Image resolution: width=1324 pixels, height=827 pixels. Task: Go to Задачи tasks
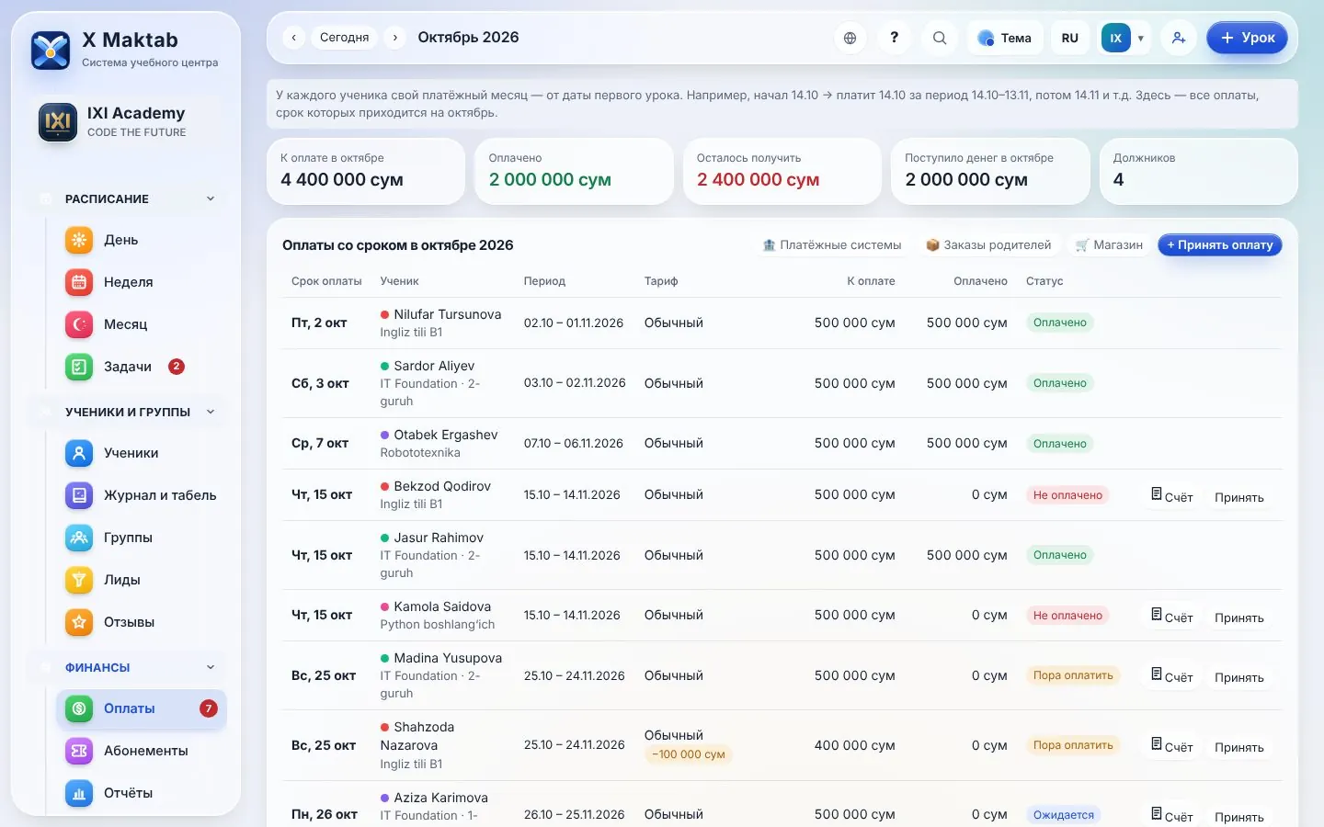(x=142, y=367)
